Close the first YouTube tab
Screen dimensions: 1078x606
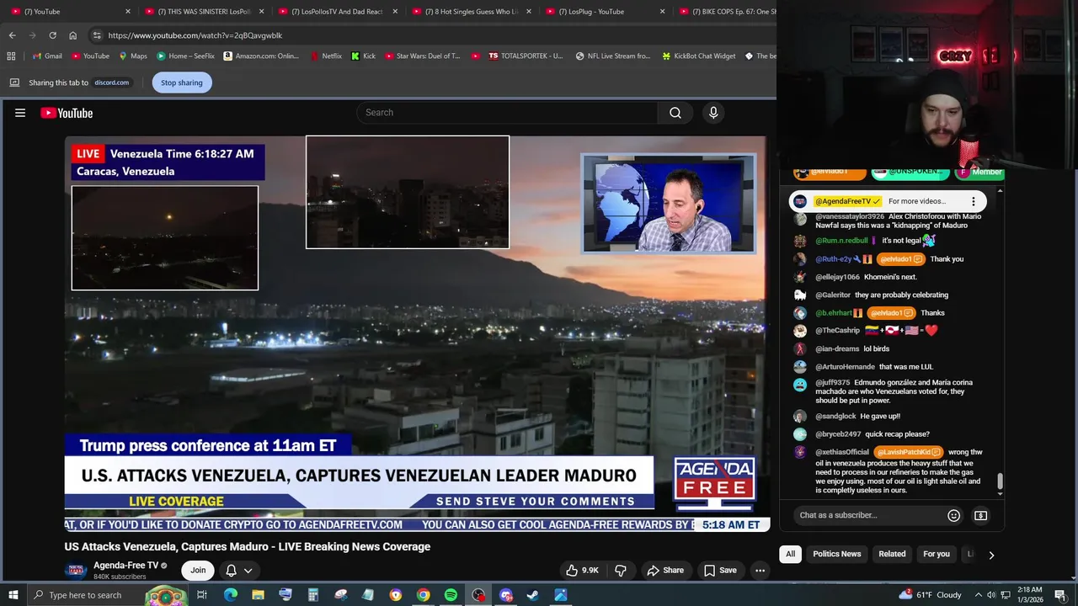[128, 12]
